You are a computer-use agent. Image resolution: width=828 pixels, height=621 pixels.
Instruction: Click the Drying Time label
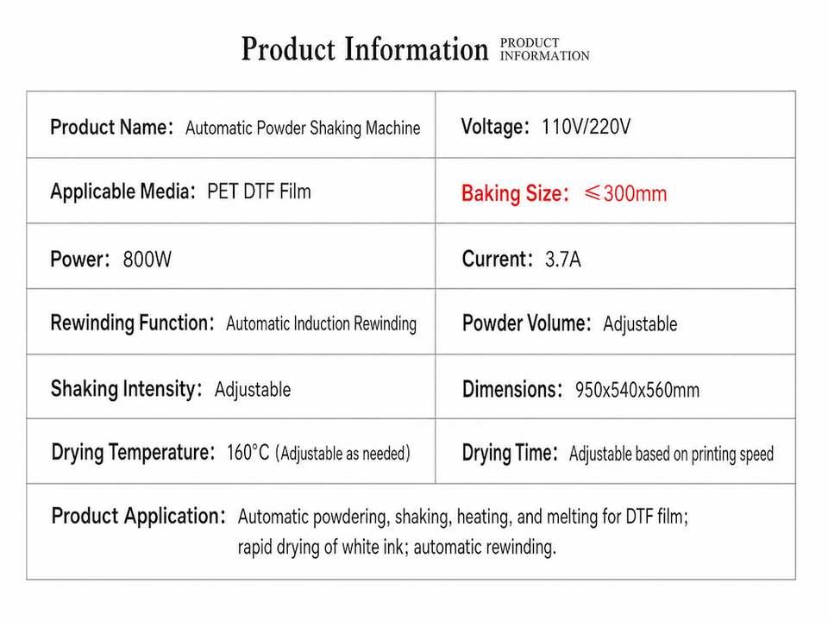(510, 453)
